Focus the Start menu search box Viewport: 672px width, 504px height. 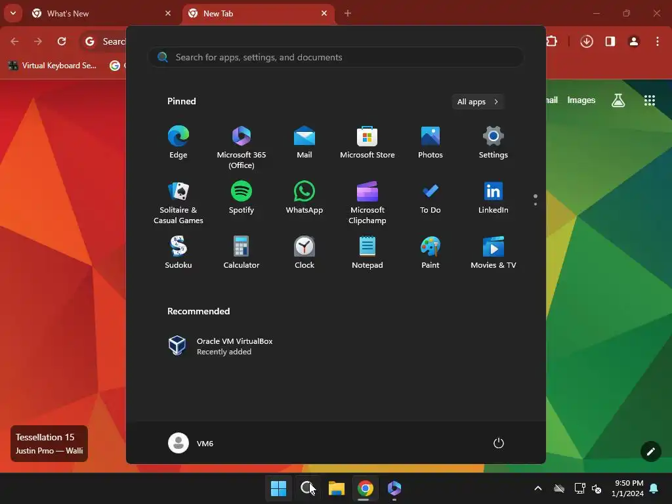coord(336,57)
